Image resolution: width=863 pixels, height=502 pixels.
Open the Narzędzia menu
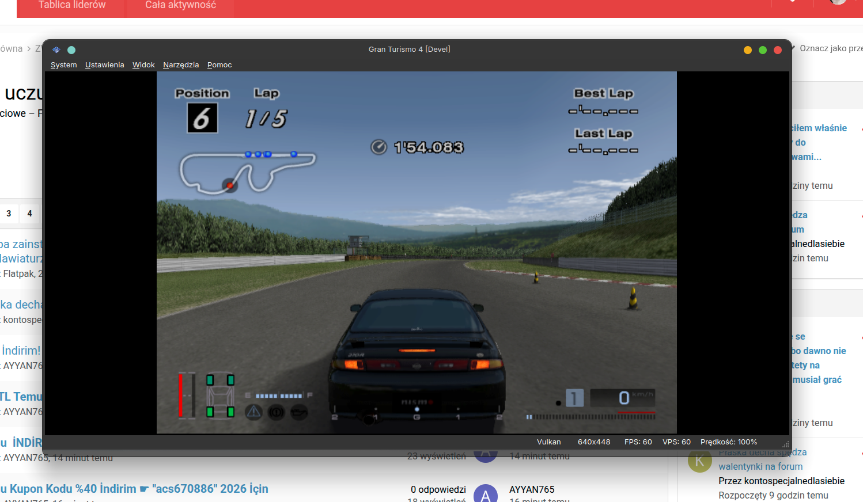(181, 65)
